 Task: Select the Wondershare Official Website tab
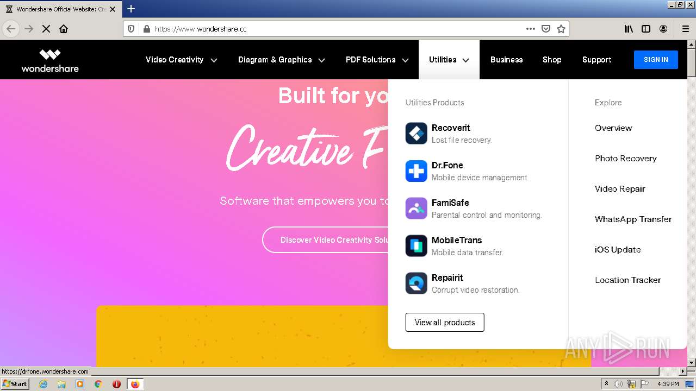click(61, 9)
